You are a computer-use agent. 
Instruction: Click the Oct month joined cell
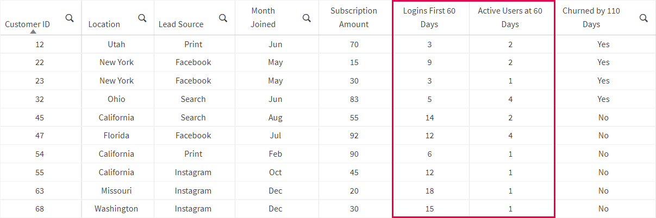click(276, 172)
